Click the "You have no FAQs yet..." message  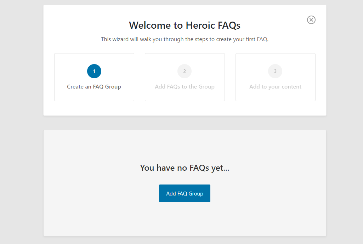tap(185, 168)
